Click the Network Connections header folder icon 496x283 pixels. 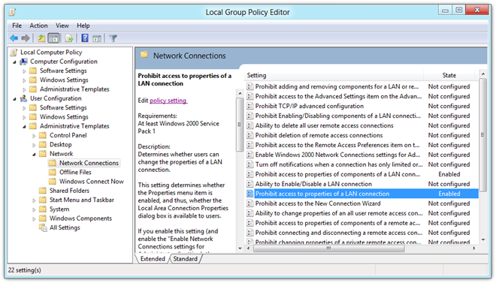tap(144, 54)
